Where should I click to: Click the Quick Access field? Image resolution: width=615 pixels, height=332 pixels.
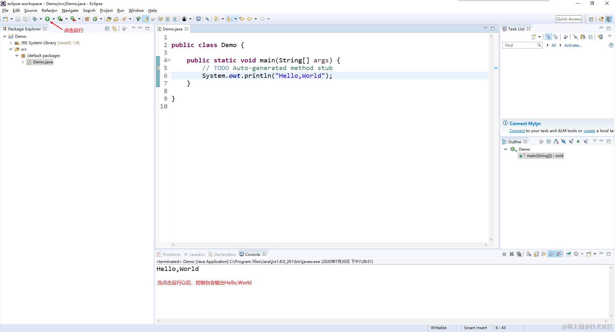click(569, 19)
